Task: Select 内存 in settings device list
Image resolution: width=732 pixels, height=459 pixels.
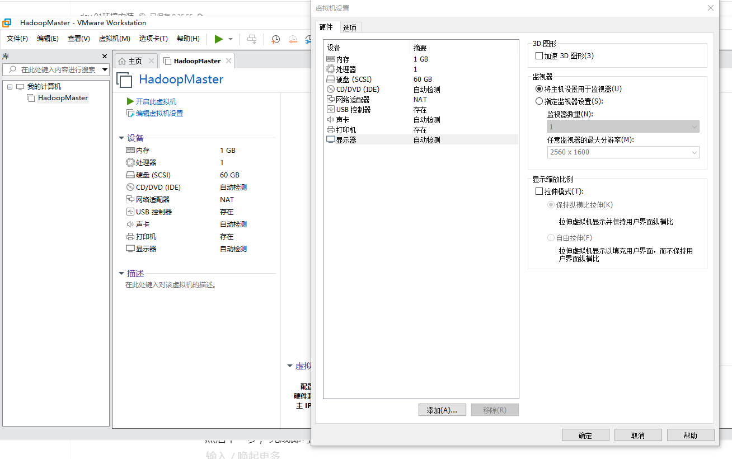Action: 421,59
